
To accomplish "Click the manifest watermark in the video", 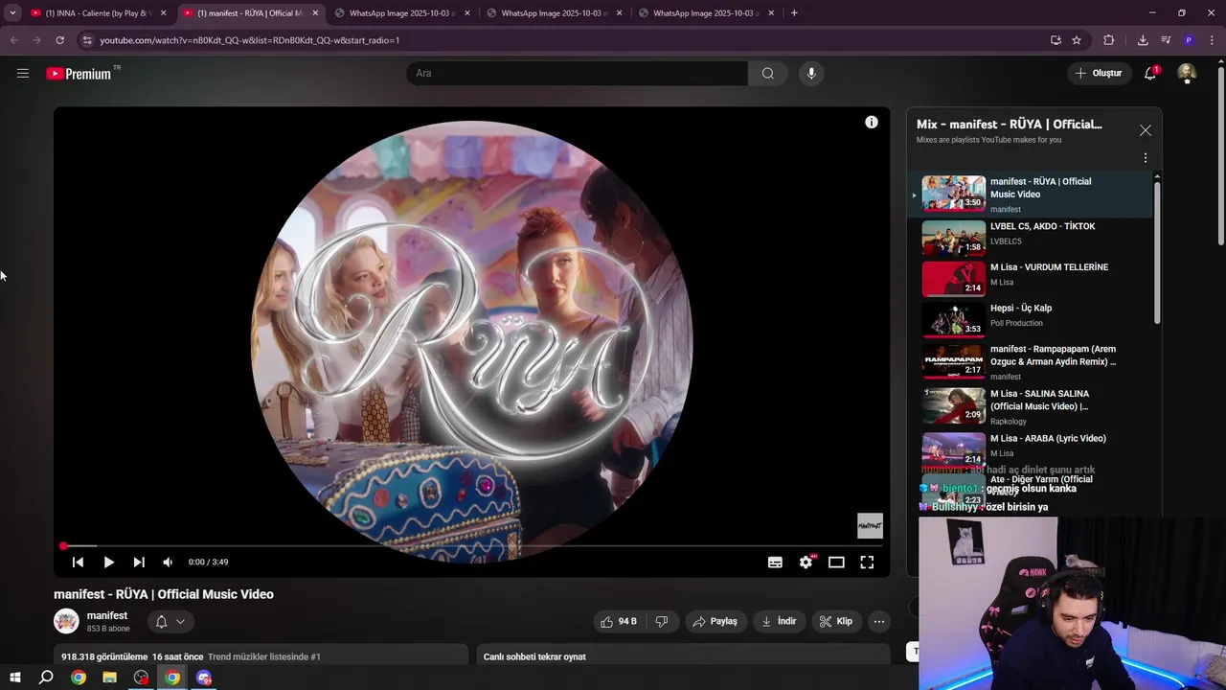I will (x=870, y=525).
